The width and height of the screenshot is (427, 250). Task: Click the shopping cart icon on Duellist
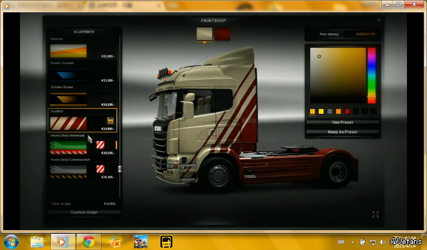(110, 120)
